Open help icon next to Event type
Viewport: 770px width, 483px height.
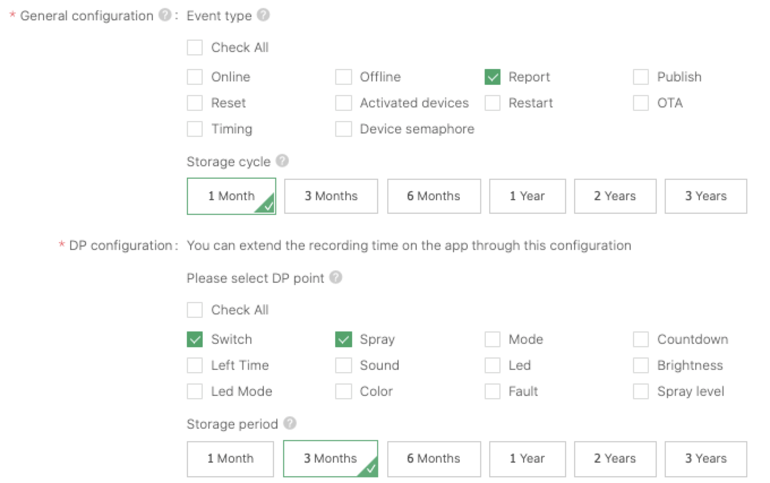pos(263,15)
